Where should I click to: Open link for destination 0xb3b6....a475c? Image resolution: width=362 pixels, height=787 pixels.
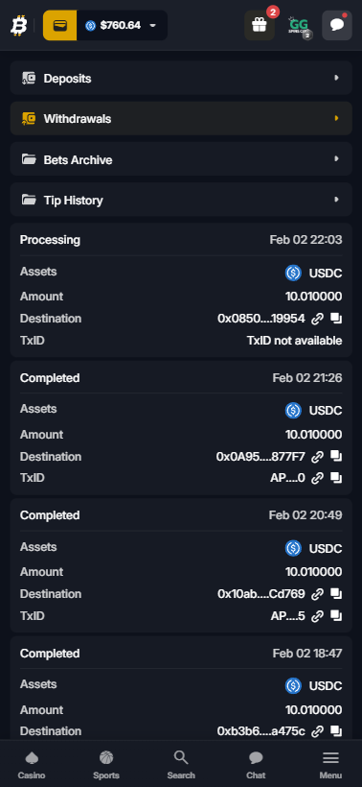(x=317, y=731)
